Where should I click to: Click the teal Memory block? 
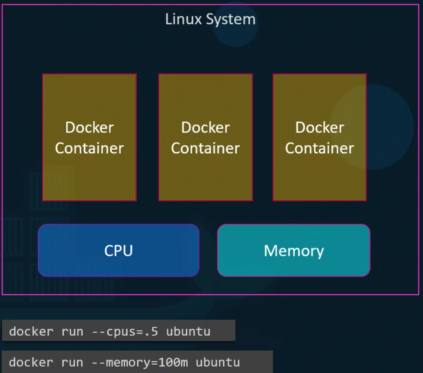click(x=294, y=250)
